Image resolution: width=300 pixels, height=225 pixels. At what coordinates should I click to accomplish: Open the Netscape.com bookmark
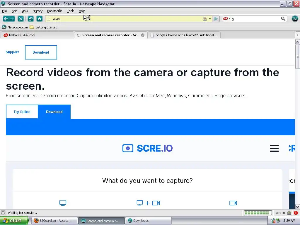tap(15, 27)
